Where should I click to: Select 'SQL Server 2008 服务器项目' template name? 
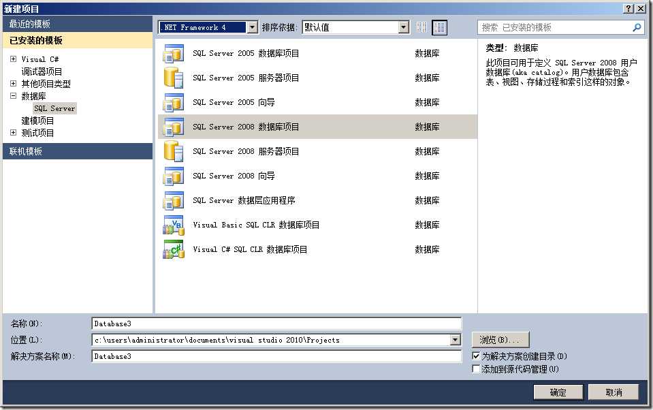(246, 151)
